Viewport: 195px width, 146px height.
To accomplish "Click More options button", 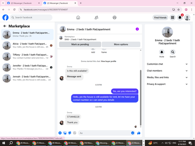I will pyautogui.click(x=121, y=44).
